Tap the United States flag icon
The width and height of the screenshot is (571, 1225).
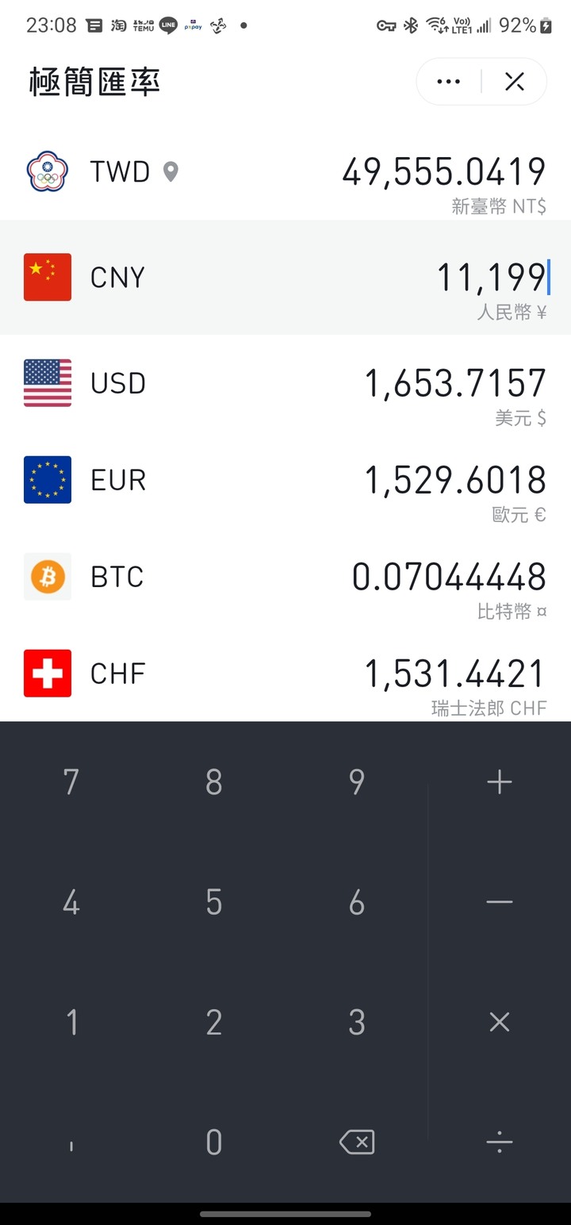48,382
